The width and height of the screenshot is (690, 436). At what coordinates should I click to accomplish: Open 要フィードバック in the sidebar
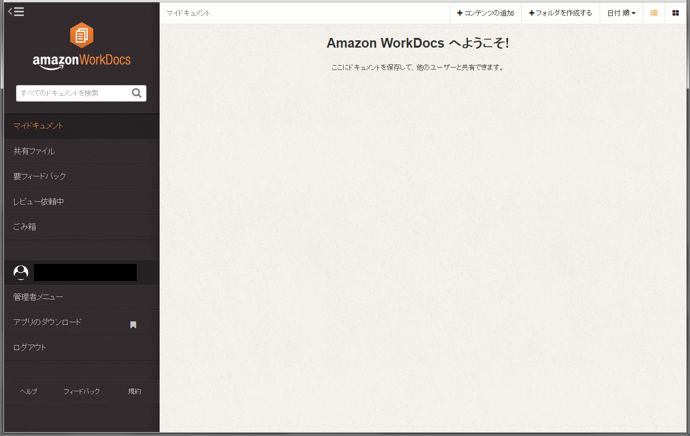pyautogui.click(x=82, y=177)
